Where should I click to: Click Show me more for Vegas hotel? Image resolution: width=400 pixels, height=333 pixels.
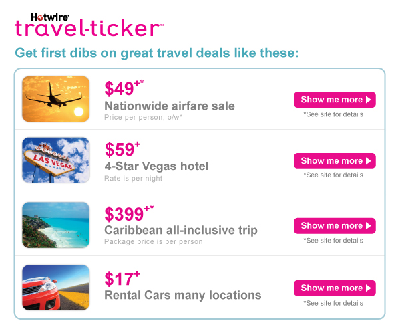coord(334,161)
